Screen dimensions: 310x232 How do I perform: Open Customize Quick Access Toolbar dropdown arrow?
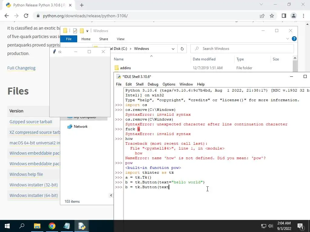click(87, 31)
